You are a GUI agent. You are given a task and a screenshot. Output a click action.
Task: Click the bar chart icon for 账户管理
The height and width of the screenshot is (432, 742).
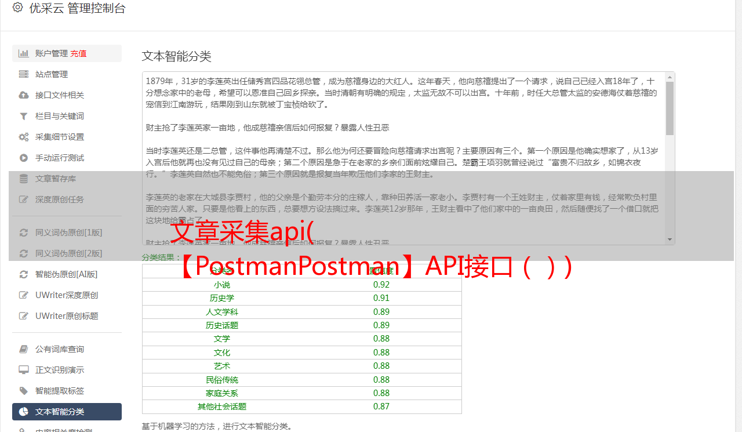point(24,53)
